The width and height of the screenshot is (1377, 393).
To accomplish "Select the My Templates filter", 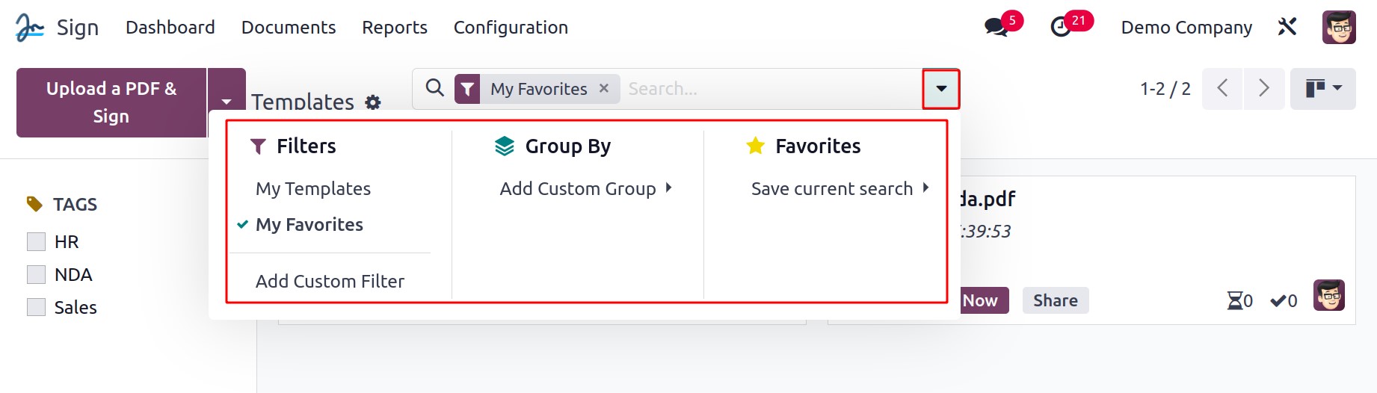I will (x=313, y=188).
